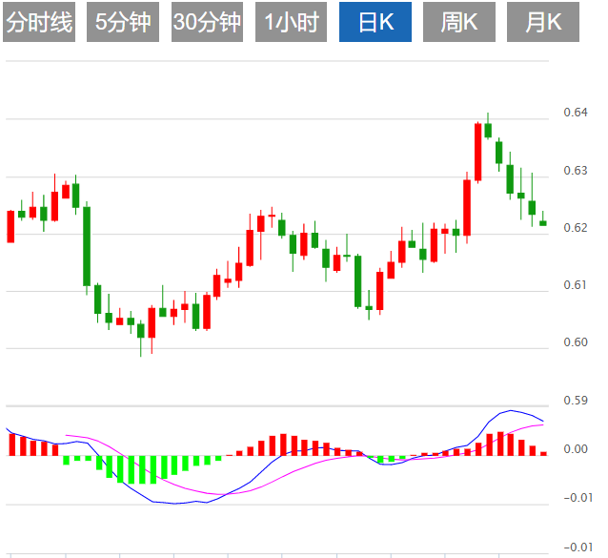Viewport: 608px width, 558px height.
Task: Switch to the 1小时 chart
Action: coord(292,22)
